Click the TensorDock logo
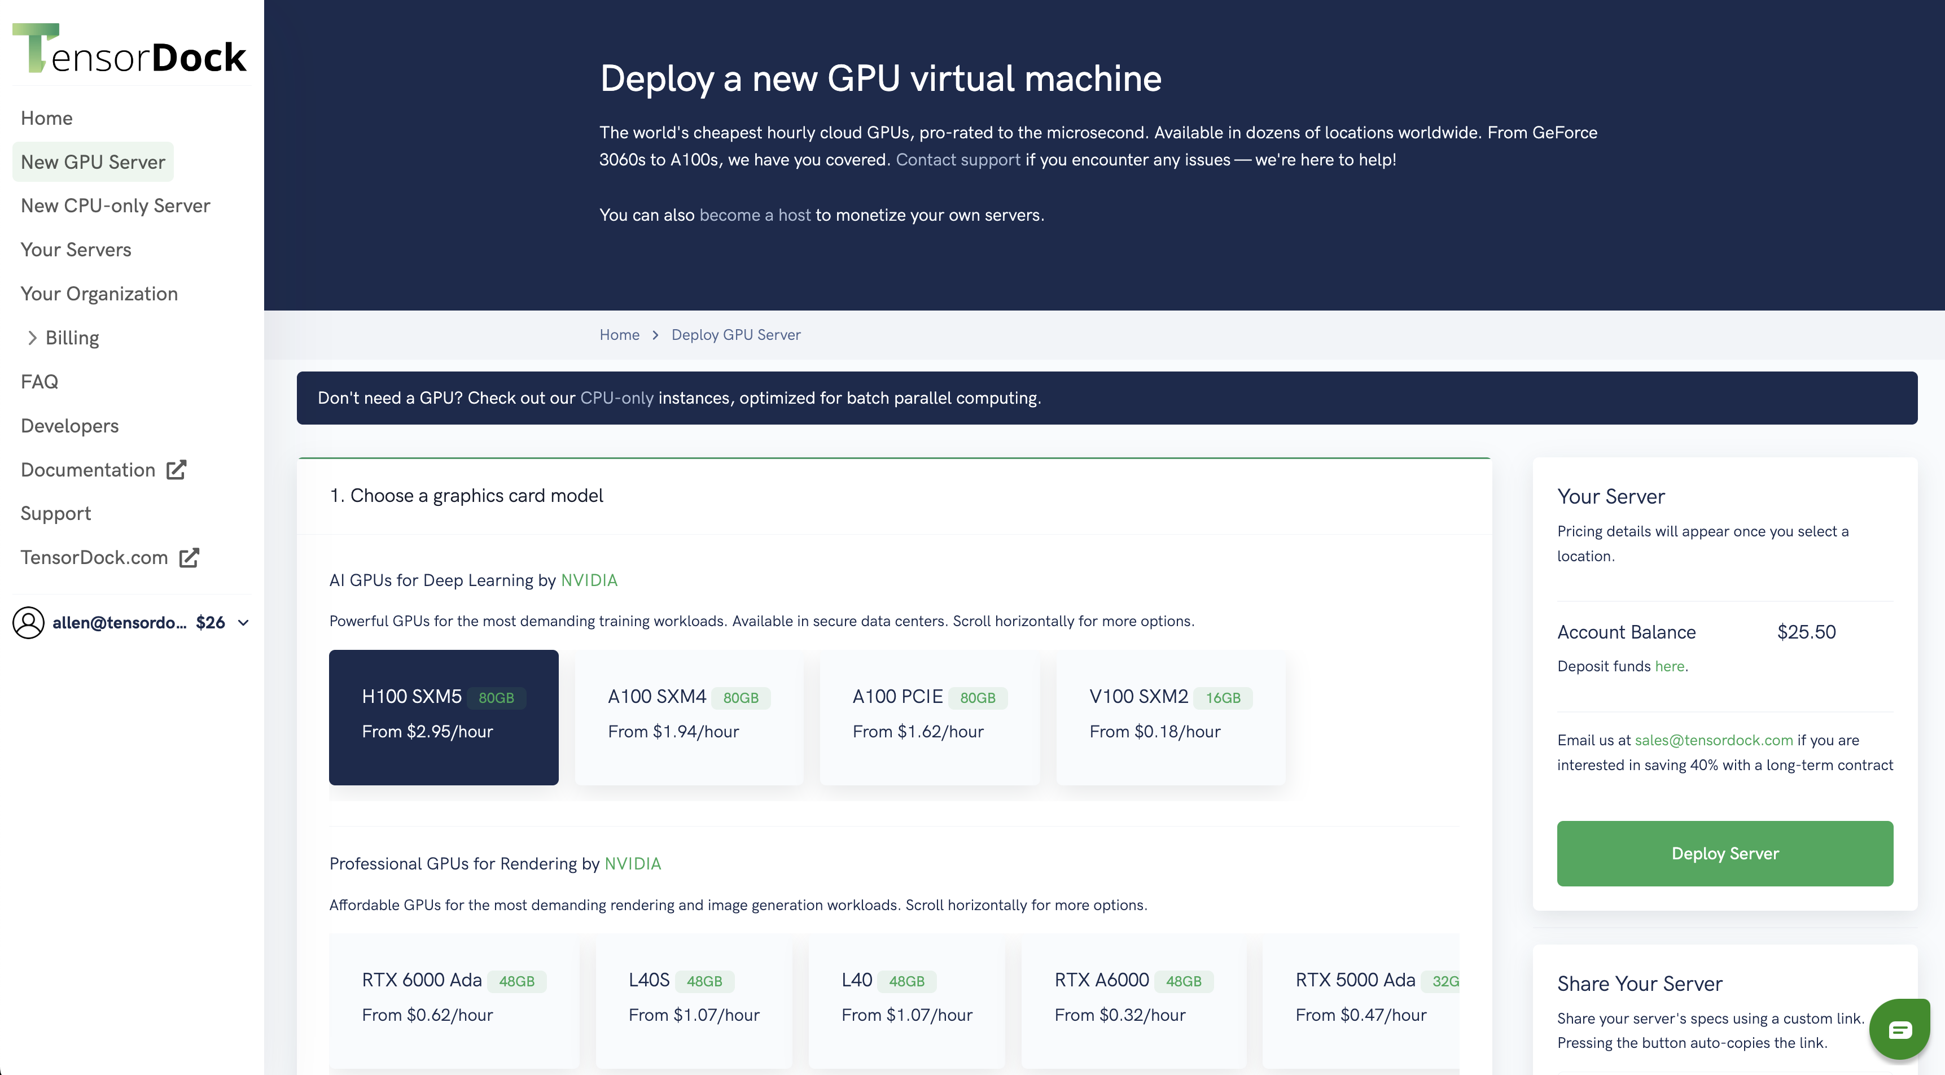 [130, 49]
